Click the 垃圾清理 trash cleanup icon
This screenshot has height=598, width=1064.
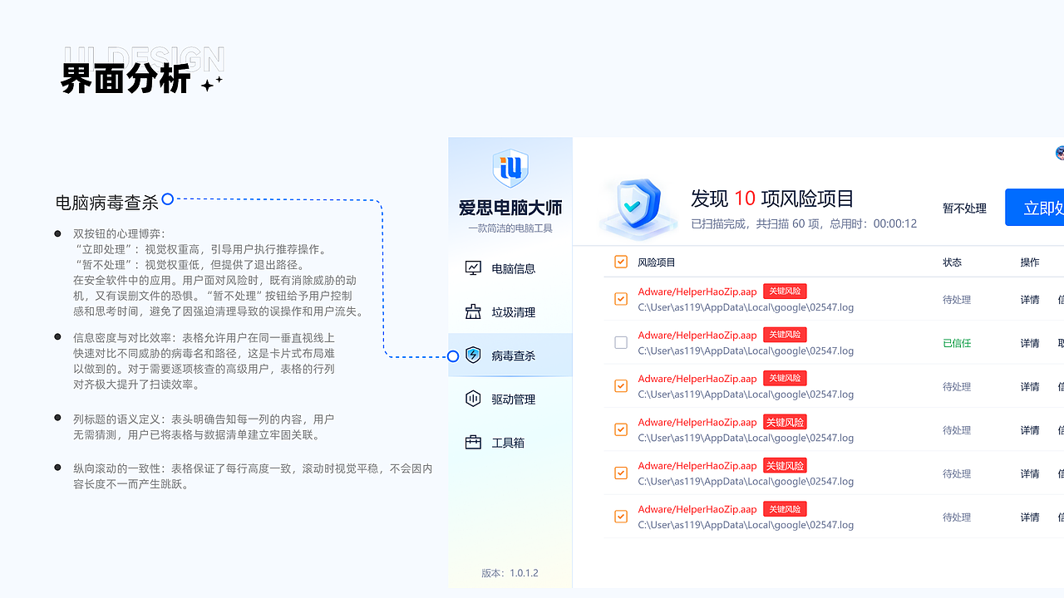click(472, 311)
